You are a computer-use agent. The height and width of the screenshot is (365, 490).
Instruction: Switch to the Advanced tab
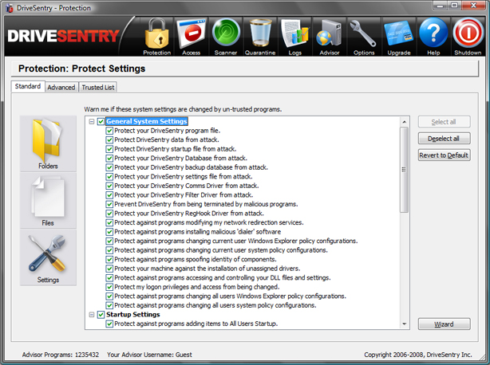click(61, 88)
